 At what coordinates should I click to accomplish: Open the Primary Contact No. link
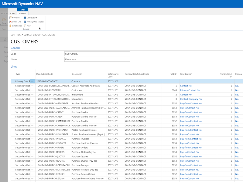pos(190,90)
